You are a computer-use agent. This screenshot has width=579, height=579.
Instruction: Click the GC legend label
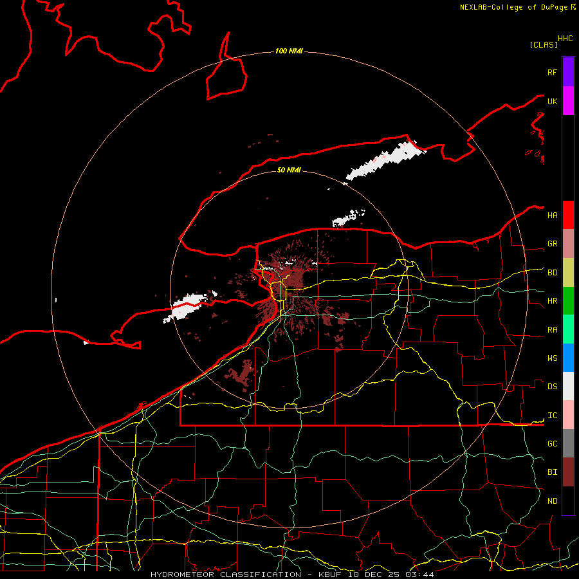(552, 444)
